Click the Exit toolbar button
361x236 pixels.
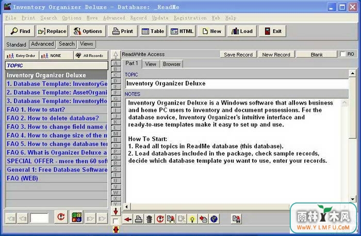point(273,31)
